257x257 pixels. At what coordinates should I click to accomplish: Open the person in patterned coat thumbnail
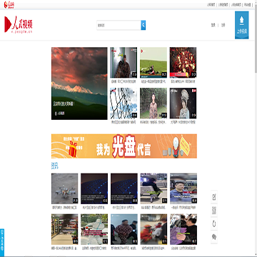coord(124,229)
